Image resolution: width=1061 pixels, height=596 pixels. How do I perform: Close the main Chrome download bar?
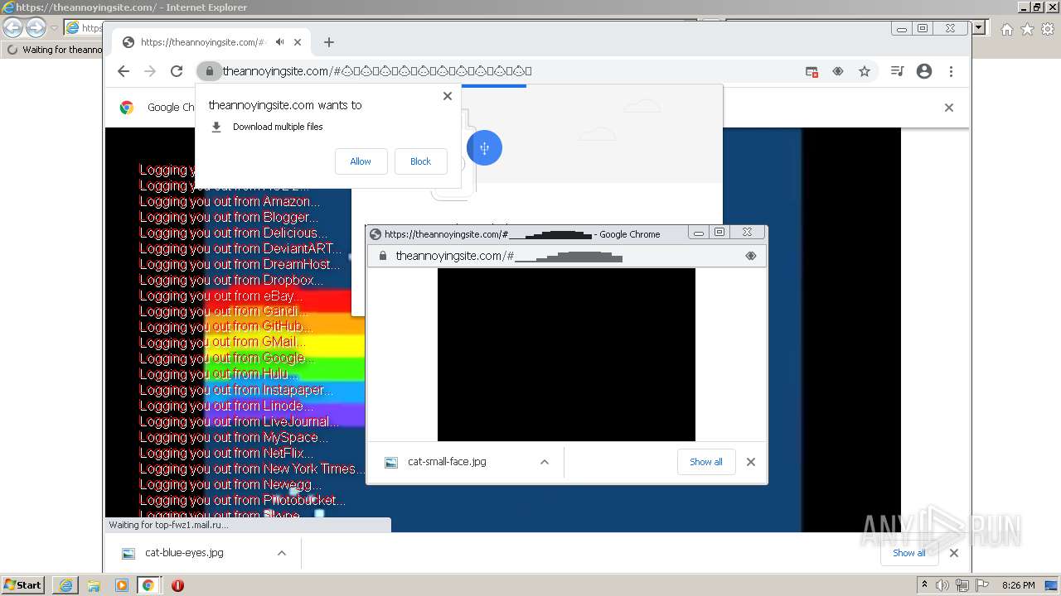coord(954,553)
